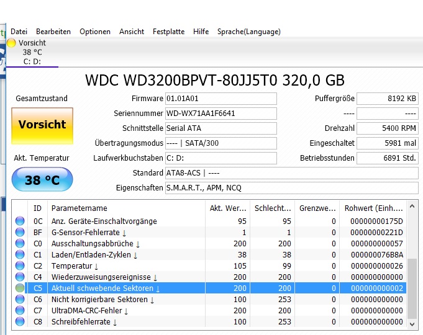Select the Wiederzuweisungsereignisse row
The width and height of the screenshot is (423, 335).
209,277
